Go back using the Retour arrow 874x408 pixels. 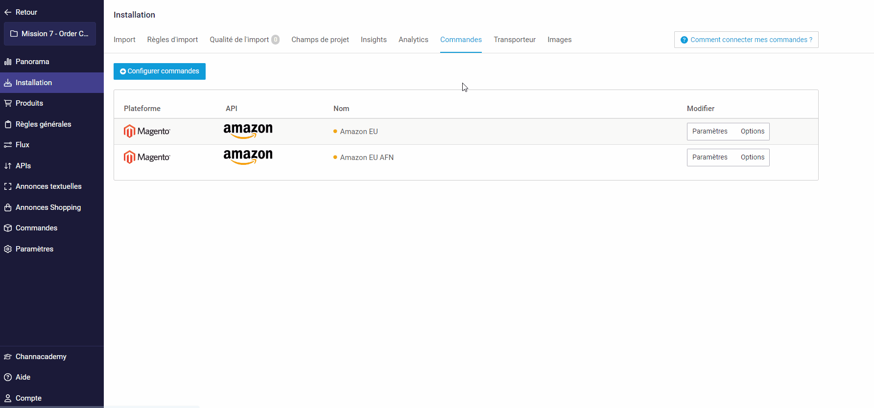(x=8, y=12)
